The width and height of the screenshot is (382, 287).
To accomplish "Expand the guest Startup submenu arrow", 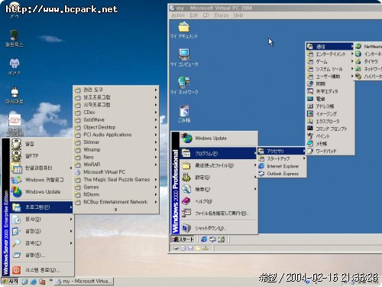I will 304,158.
